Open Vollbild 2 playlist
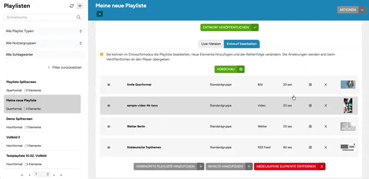369x179 pixels. (42, 141)
